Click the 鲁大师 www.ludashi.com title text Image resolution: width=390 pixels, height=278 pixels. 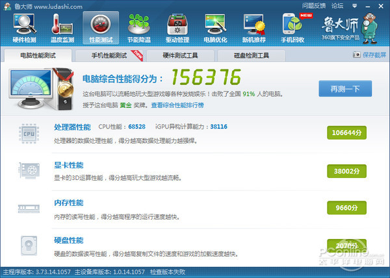tap(48, 6)
